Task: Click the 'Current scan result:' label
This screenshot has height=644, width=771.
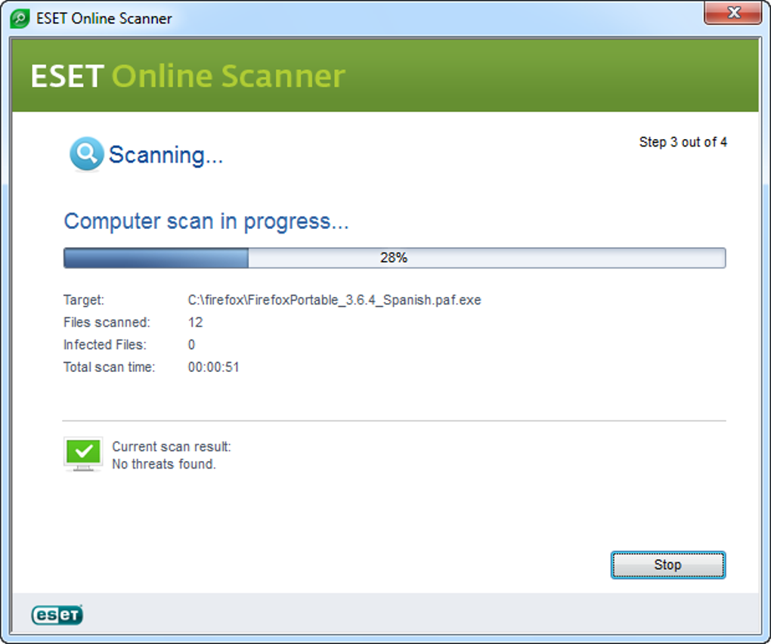Action: click(171, 447)
